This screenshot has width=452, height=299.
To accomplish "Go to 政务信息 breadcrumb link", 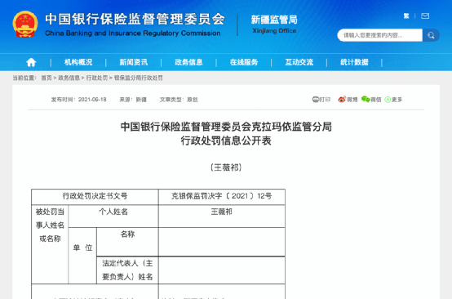I will coord(69,78).
